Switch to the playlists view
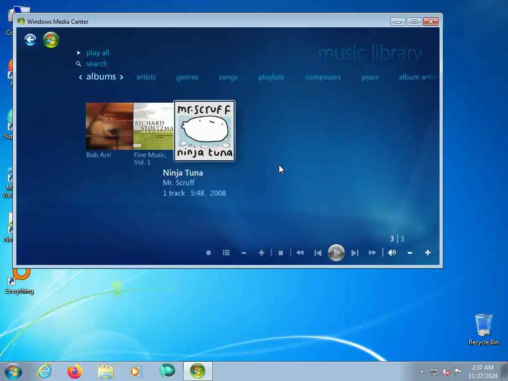The image size is (508, 381). (271, 77)
